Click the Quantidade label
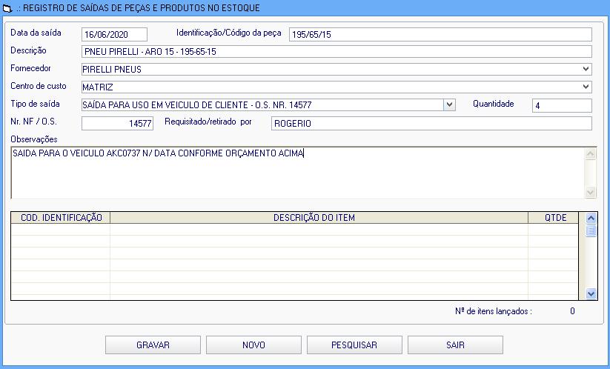Image resolution: width=610 pixels, height=369 pixels. tap(494, 104)
